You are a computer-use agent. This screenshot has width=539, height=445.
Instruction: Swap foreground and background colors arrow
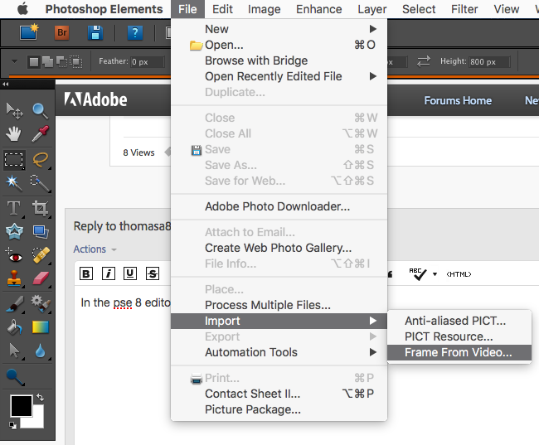pos(41,397)
